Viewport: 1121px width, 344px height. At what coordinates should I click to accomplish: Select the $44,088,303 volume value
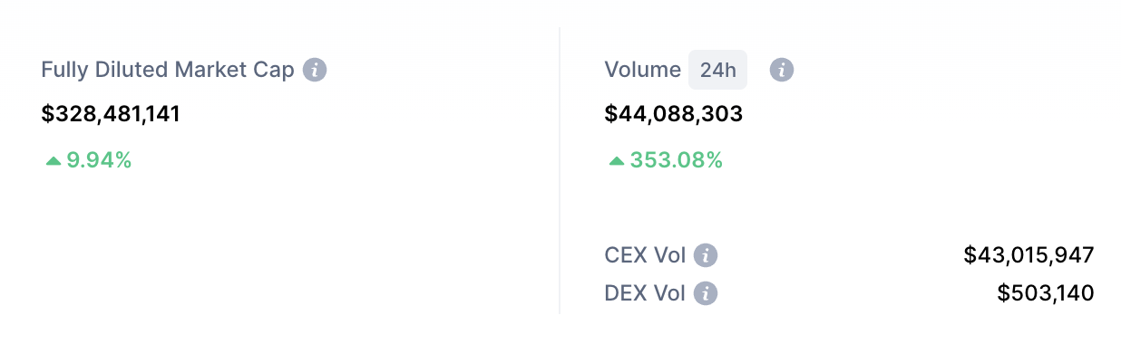coord(674,114)
